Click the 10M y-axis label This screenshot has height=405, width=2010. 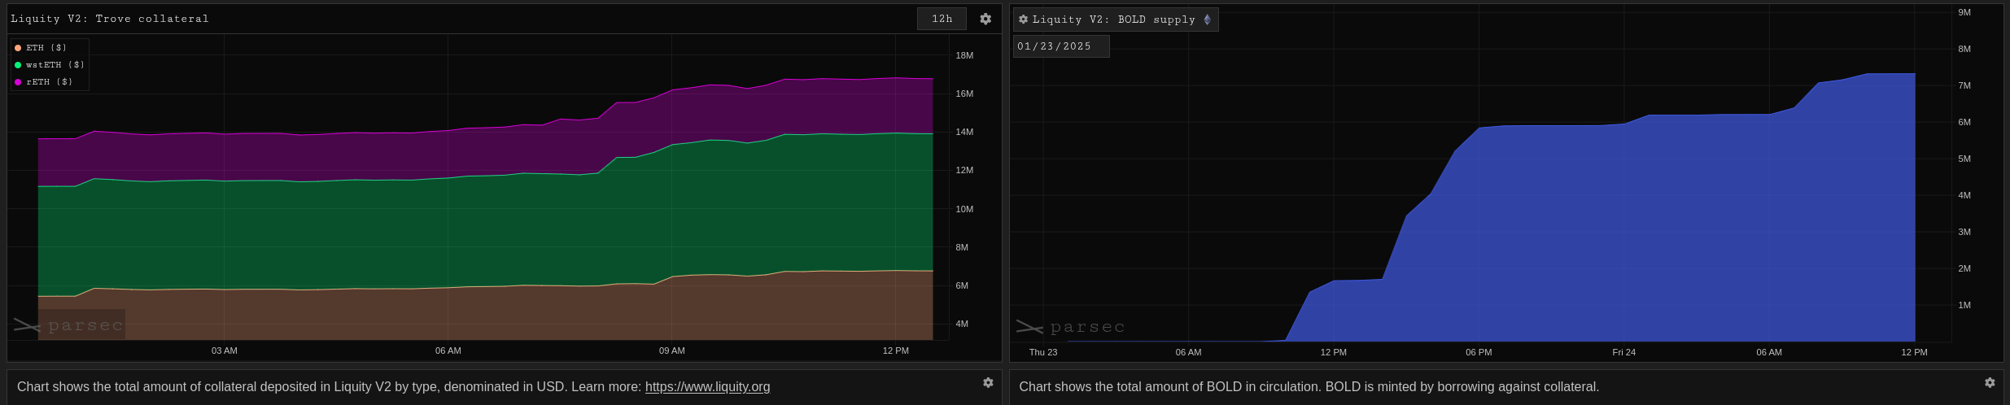click(964, 209)
